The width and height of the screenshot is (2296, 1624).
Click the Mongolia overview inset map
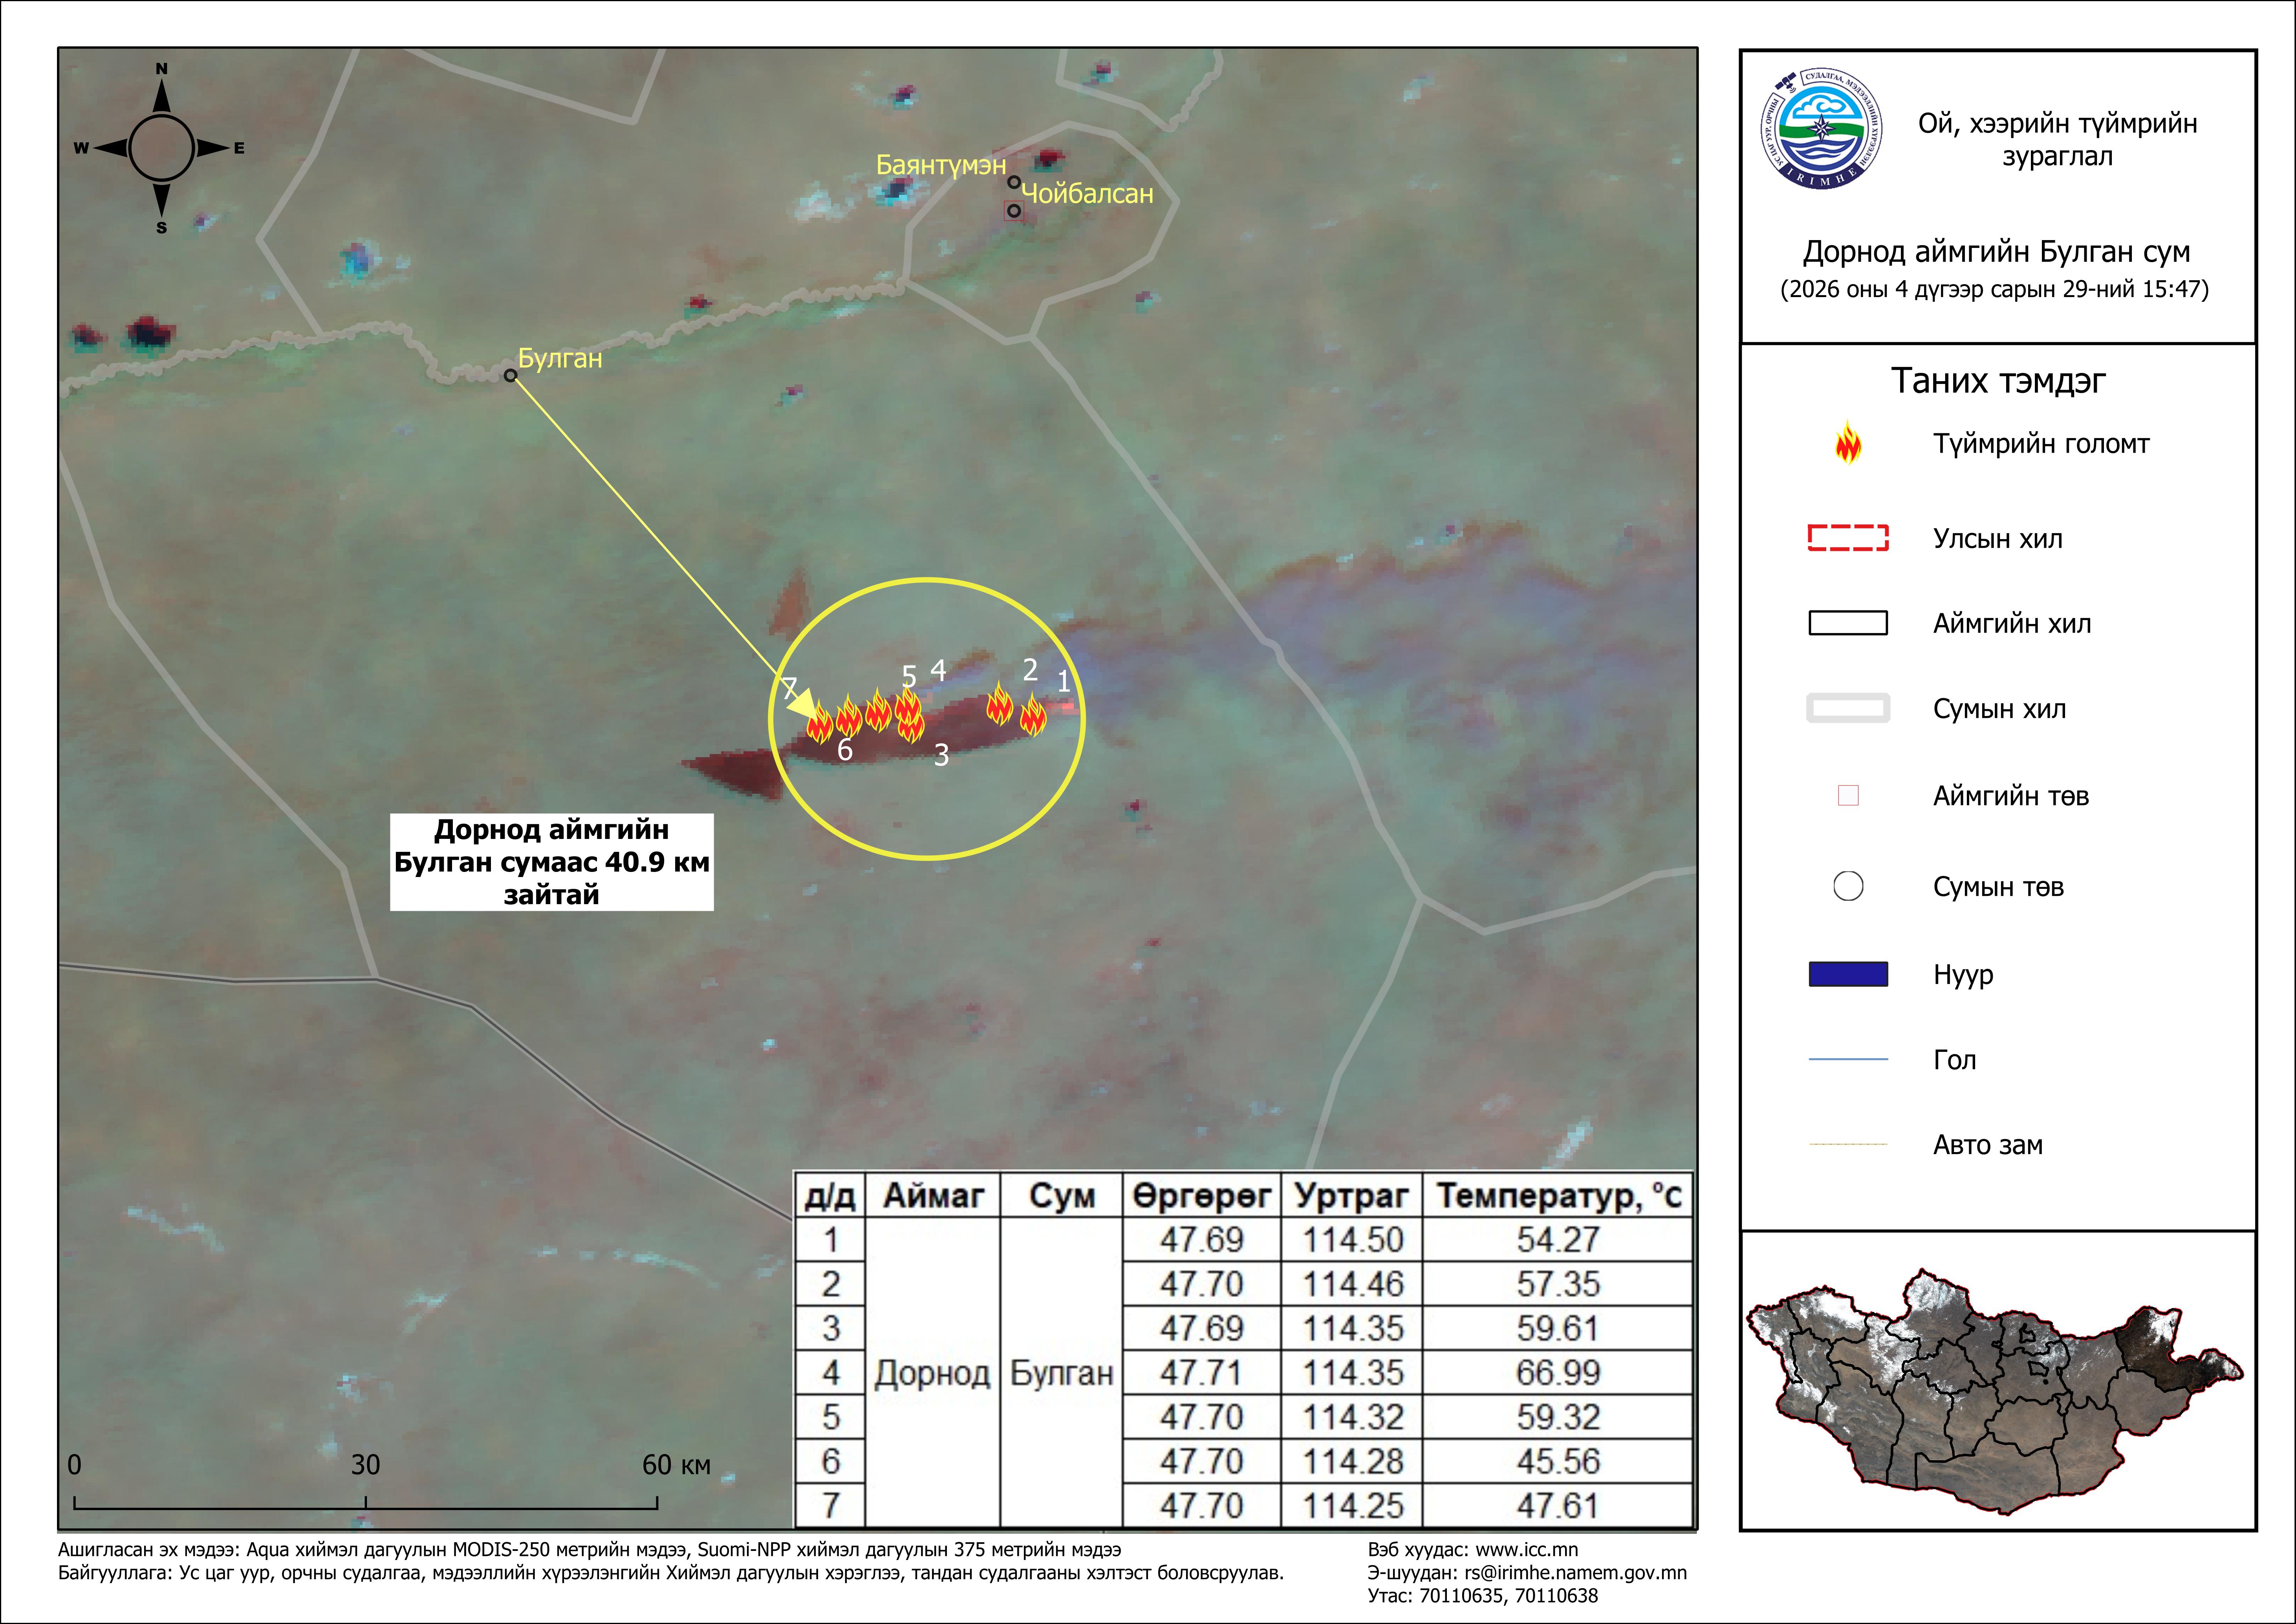[x=1995, y=1391]
